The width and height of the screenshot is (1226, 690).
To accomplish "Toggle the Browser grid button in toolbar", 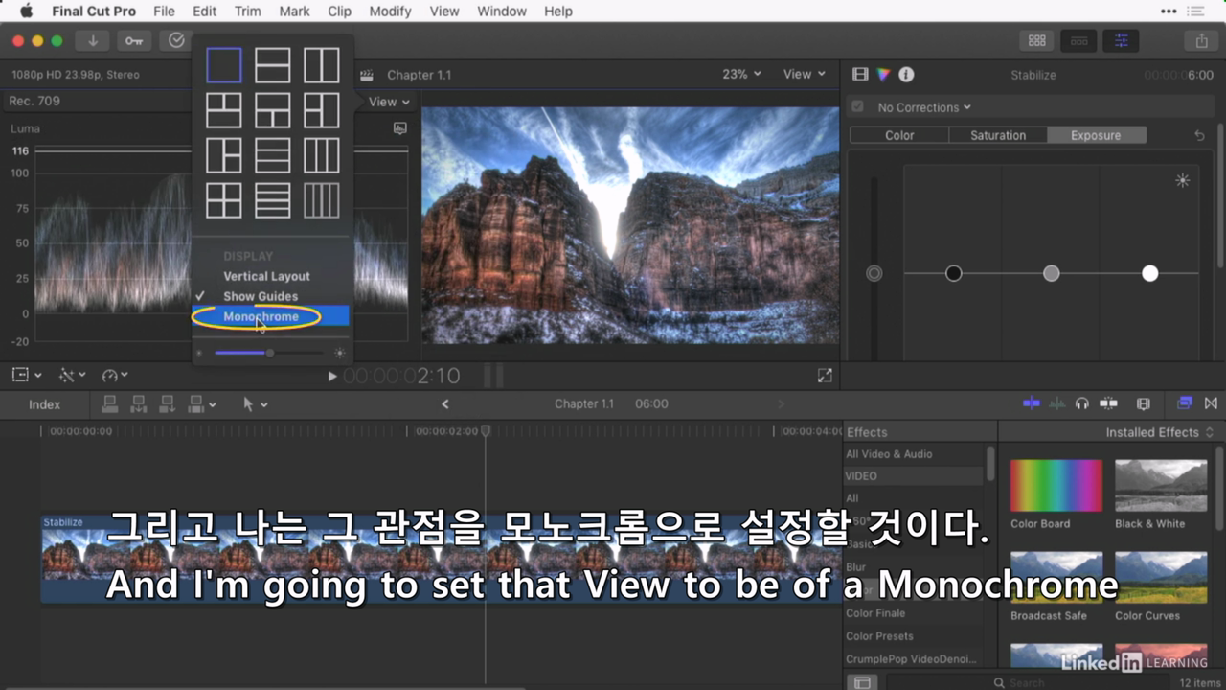I will coord(1036,40).
